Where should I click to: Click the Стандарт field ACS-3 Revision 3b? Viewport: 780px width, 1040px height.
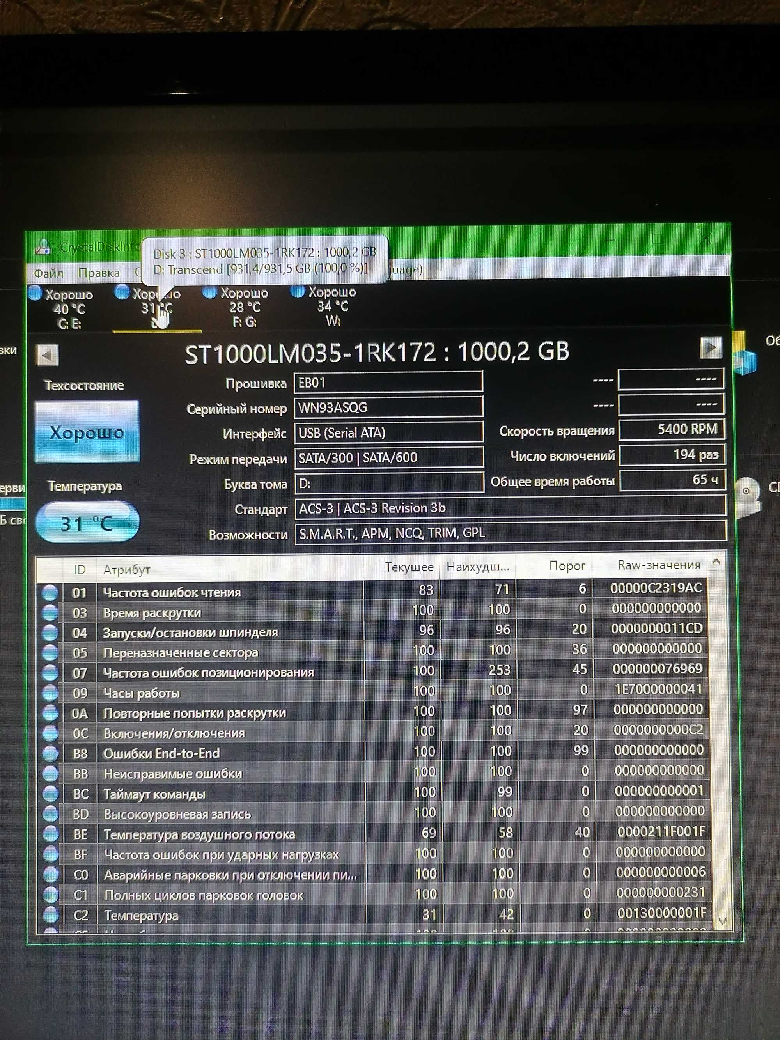pyautogui.click(x=511, y=508)
